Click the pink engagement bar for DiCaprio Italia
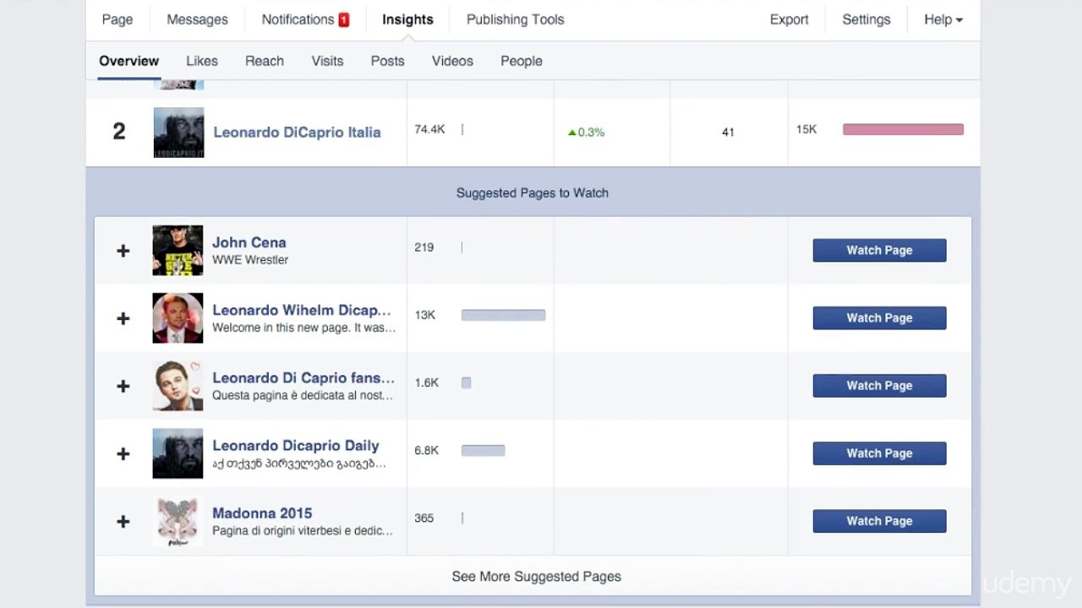This screenshot has width=1082, height=608. coord(903,129)
